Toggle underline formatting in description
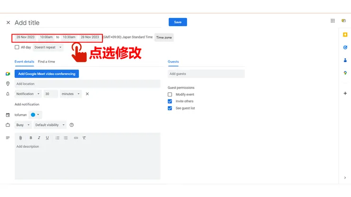The image size is (351, 197). tap(47, 138)
